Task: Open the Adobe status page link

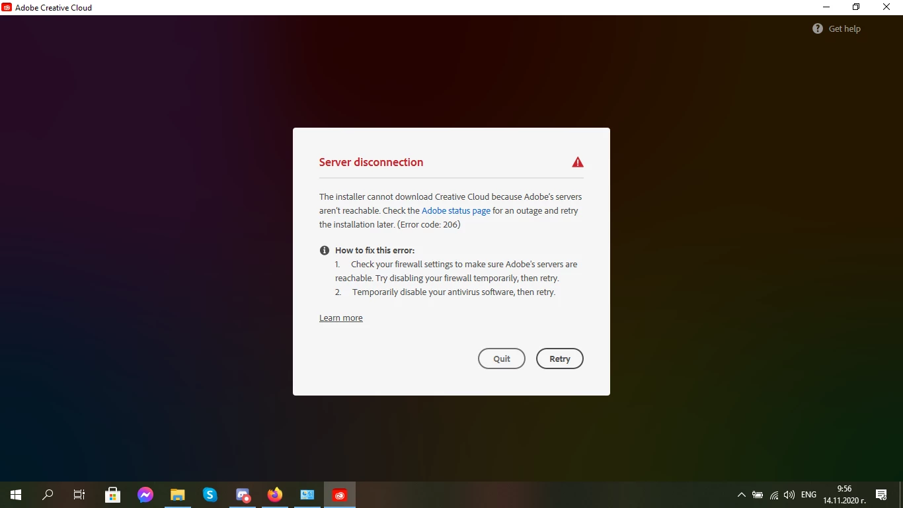Action: coord(456,210)
